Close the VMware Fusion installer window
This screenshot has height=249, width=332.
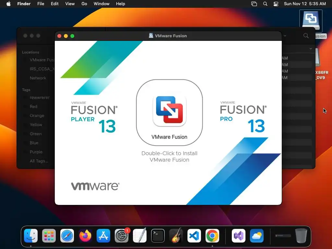pyautogui.click(x=59, y=36)
